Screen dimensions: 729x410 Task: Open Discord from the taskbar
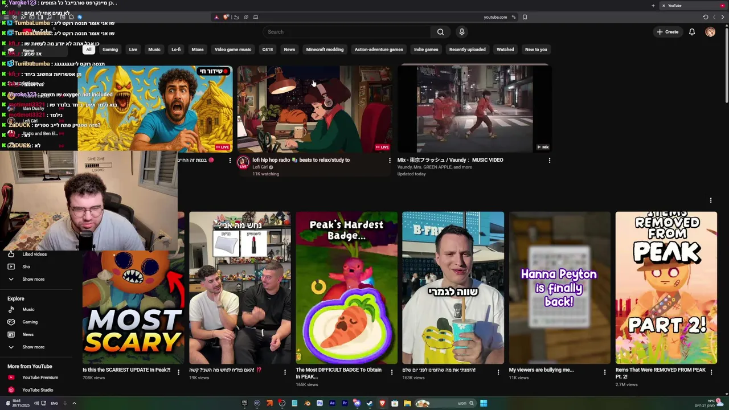point(357,403)
